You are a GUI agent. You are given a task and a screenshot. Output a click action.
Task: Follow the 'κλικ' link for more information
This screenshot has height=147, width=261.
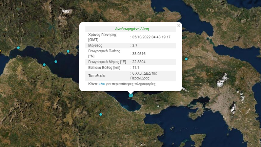pyautogui.click(x=102, y=84)
